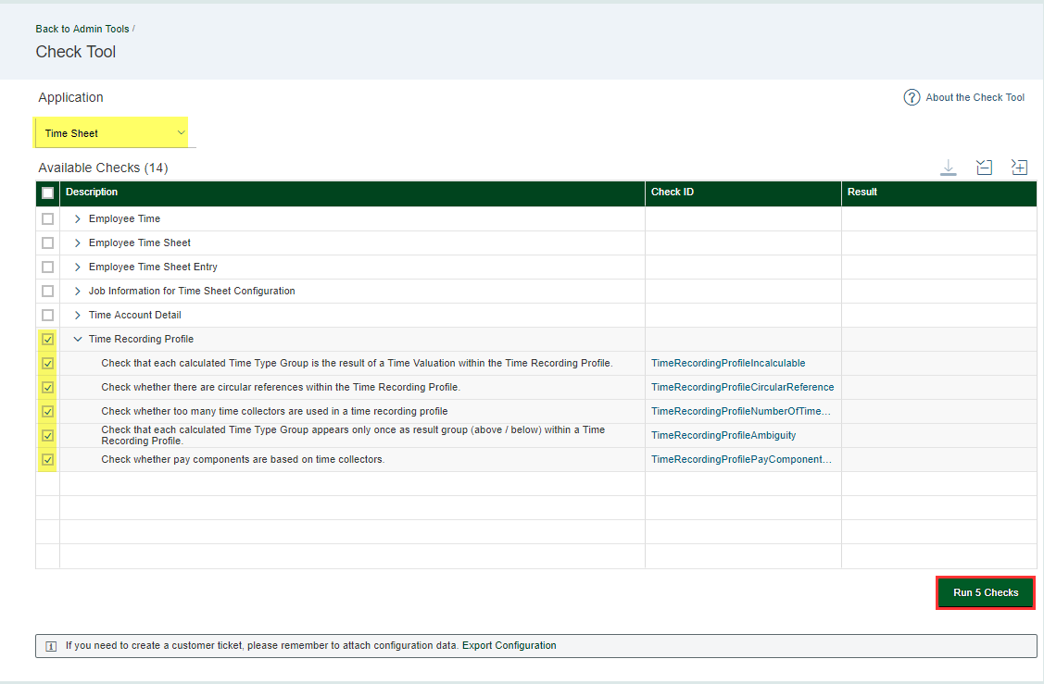This screenshot has height=684, width=1044.
Task: Expand the Time Account Detail group
Action: (77, 315)
